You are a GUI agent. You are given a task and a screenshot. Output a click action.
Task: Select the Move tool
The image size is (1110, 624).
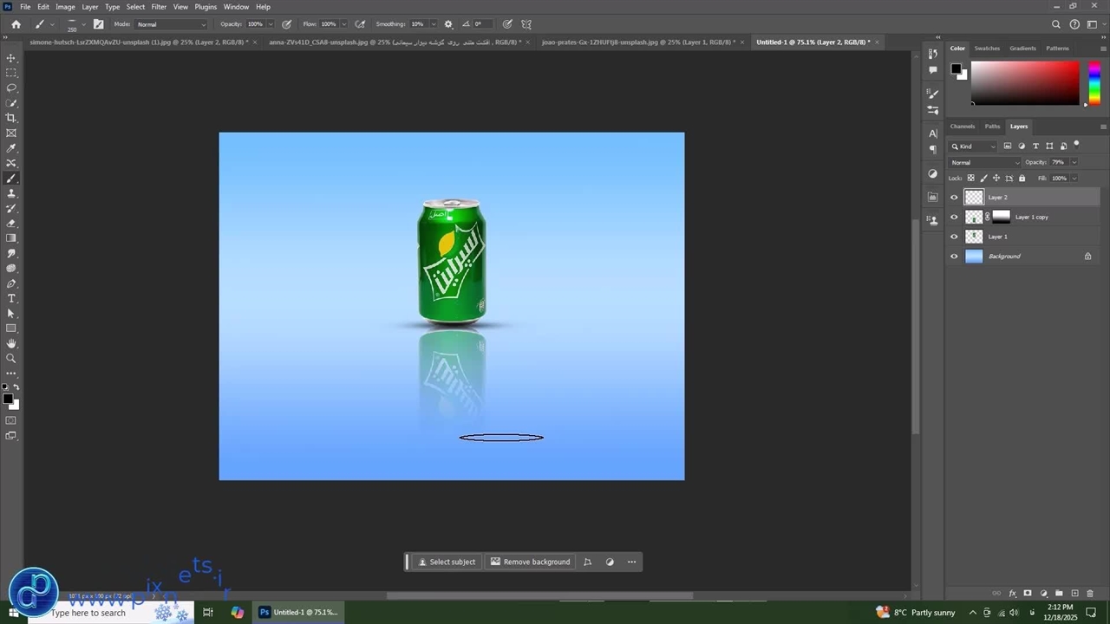[x=11, y=58]
